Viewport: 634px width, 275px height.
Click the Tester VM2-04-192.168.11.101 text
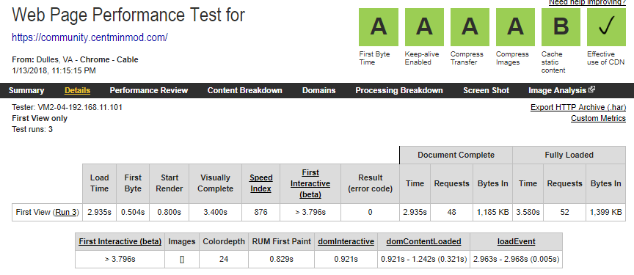pos(67,107)
